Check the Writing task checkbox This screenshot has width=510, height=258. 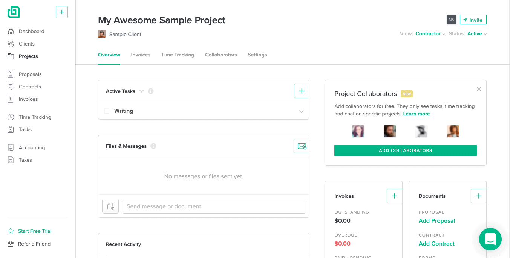107,111
